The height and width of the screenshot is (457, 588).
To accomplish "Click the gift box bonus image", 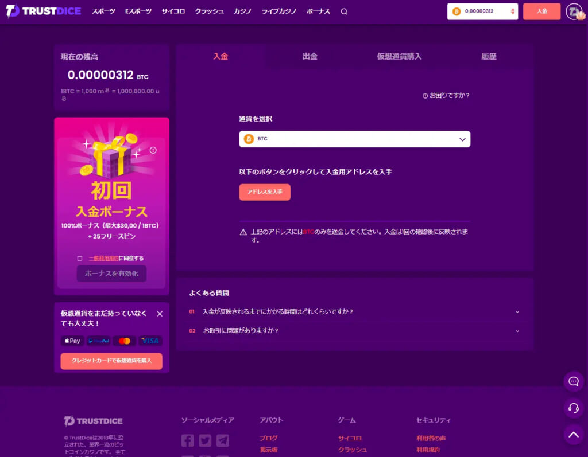I will click(x=111, y=155).
